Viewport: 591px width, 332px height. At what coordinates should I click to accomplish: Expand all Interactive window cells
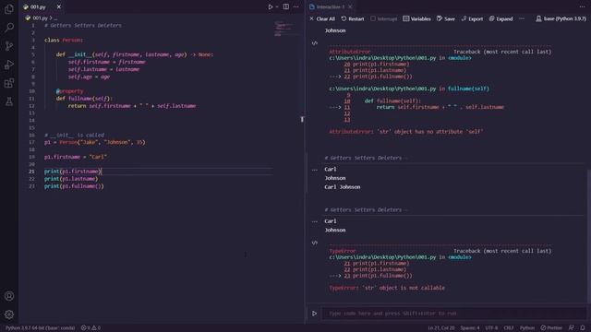pos(501,18)
